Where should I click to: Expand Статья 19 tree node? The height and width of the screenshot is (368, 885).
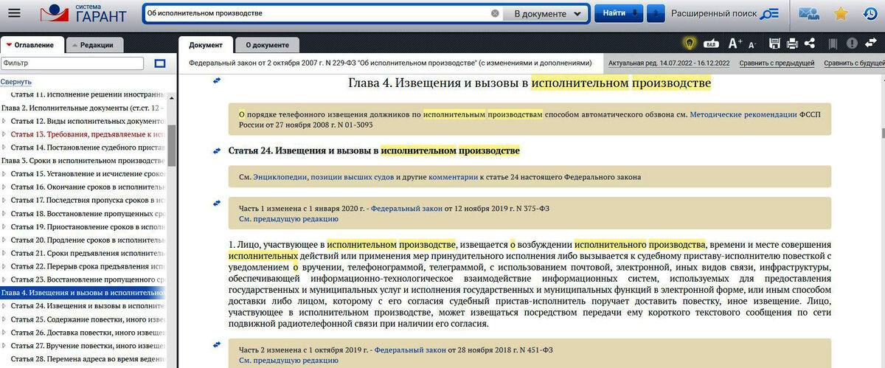(4, 227)
